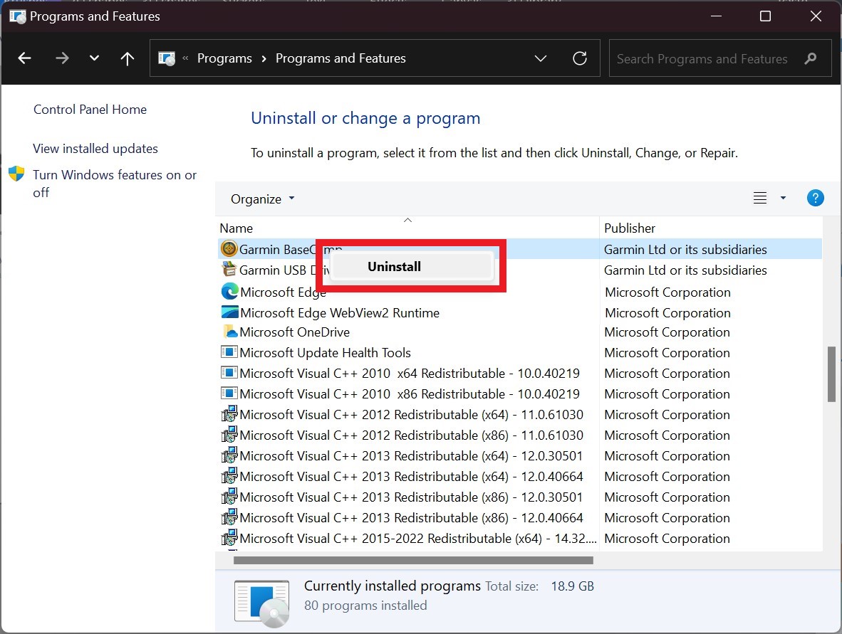This screenshot has width=842, height=634.
Task: Click the 18.9 GB total size value
Action: [573, 586]
